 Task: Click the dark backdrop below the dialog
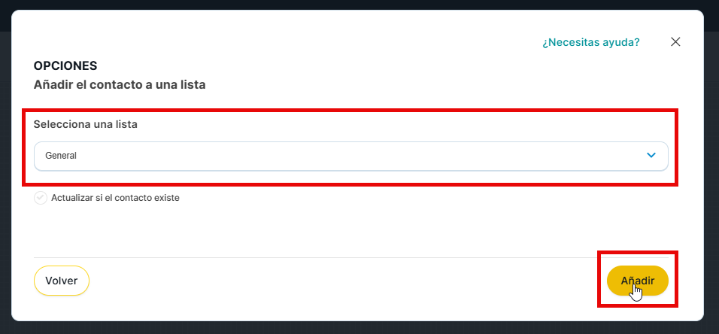point(359,328)
